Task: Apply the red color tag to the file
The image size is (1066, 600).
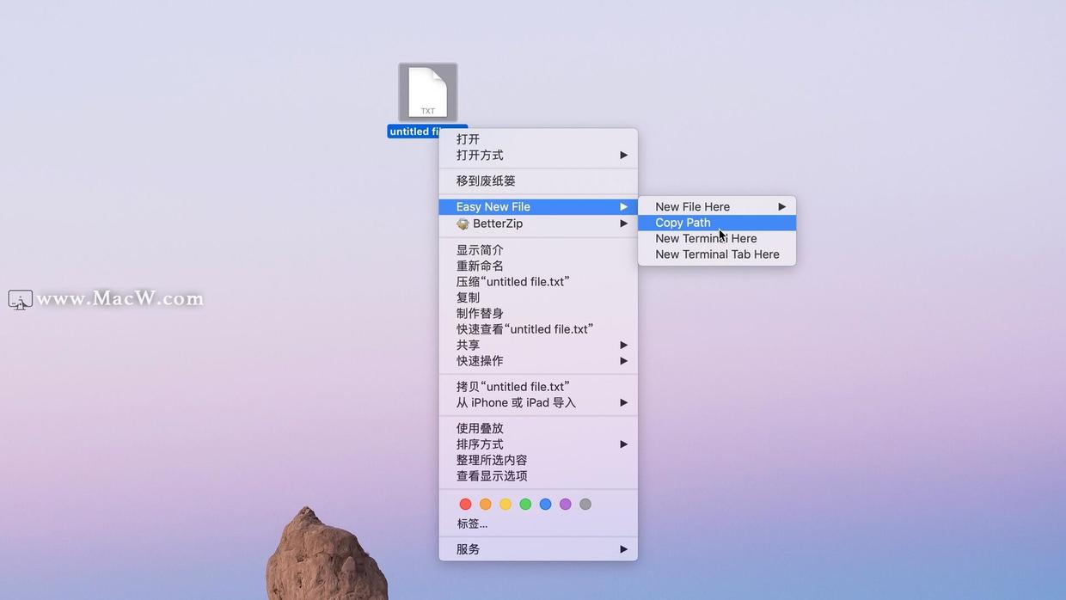Action: pyautogui.click(x=465, y=504)
